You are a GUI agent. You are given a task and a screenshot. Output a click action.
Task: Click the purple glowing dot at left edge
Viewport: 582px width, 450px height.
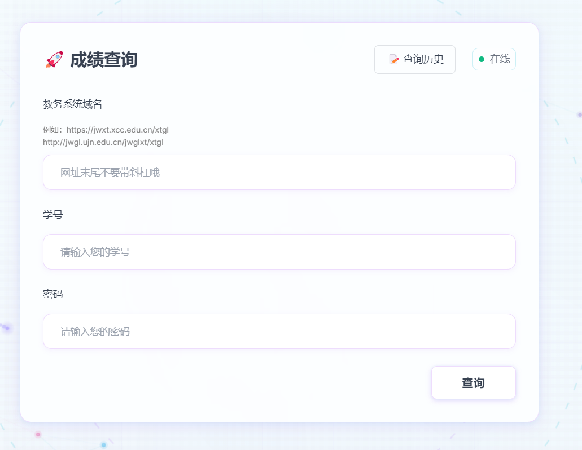pyautogui.click(x=7, y=328)
